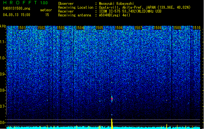Click the HROFFT 1.00 title text
The width and height of the screenshot is (204, 129).
click(x=25, y=3)
